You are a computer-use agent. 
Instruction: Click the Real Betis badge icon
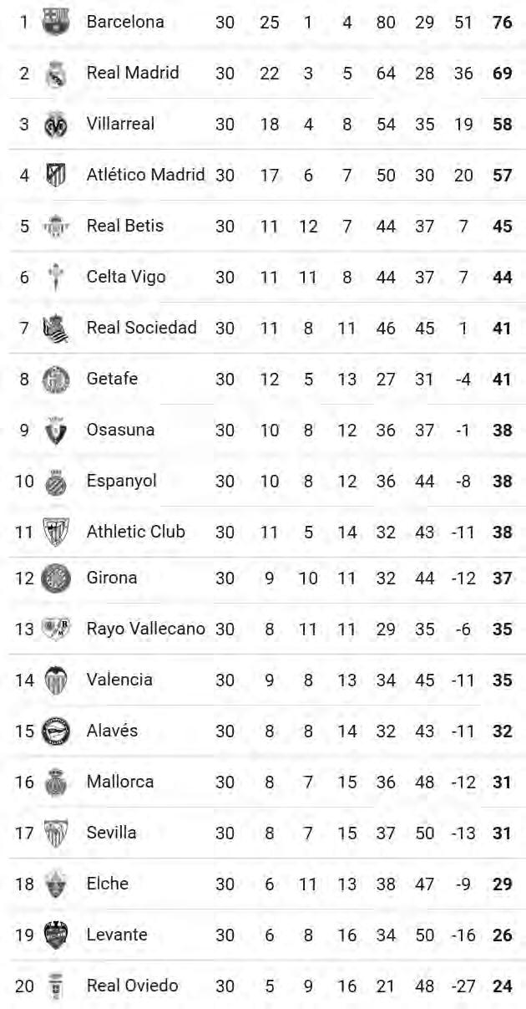[x=56, y=227]
